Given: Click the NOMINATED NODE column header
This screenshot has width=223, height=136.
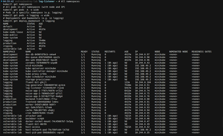Looking at the screenshot, I should point(178,52).
